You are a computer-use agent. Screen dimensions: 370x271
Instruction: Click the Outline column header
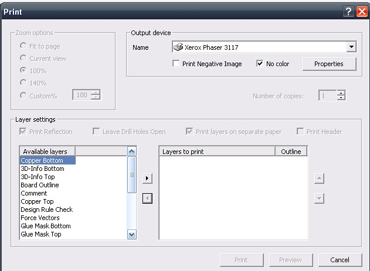[291, 152]
